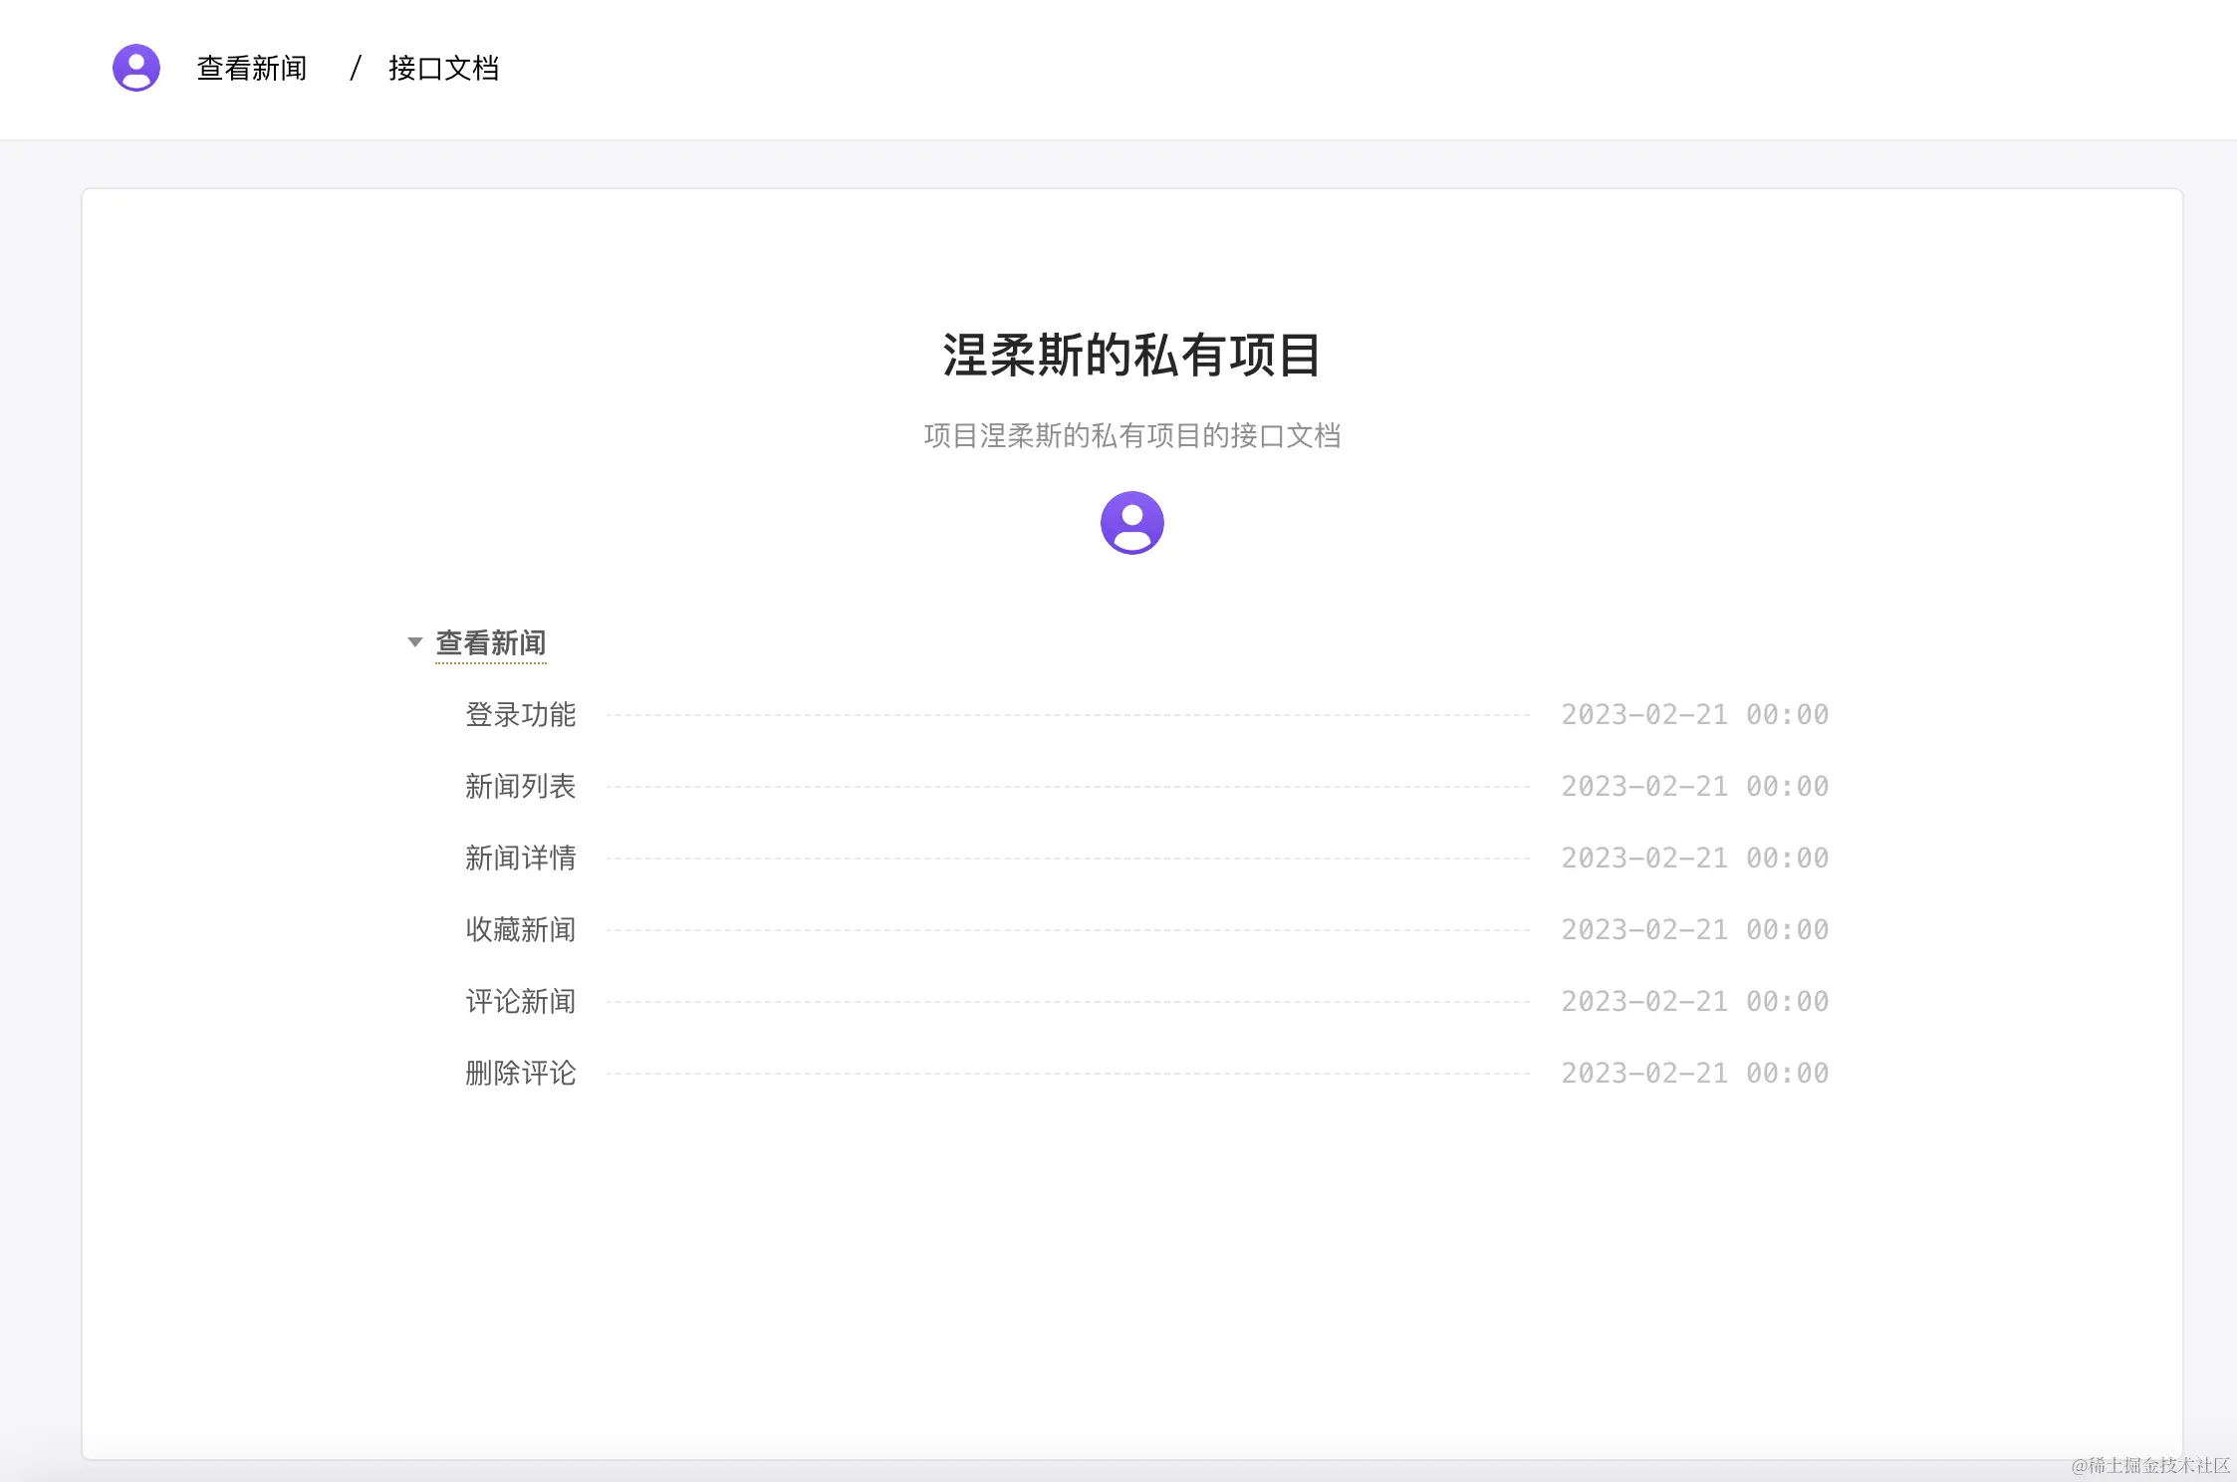
Task: Click the dotted line after 新闻详情
Action: pos(1066,858)
